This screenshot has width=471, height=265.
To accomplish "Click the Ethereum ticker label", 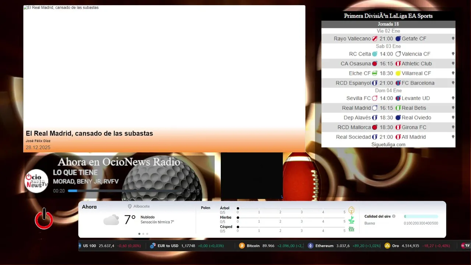I will click(324, 246).
